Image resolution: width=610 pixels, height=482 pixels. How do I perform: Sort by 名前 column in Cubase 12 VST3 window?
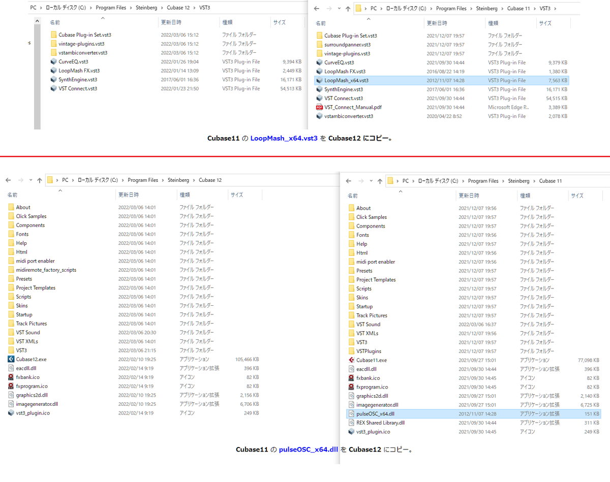click(x=55, y=23)
